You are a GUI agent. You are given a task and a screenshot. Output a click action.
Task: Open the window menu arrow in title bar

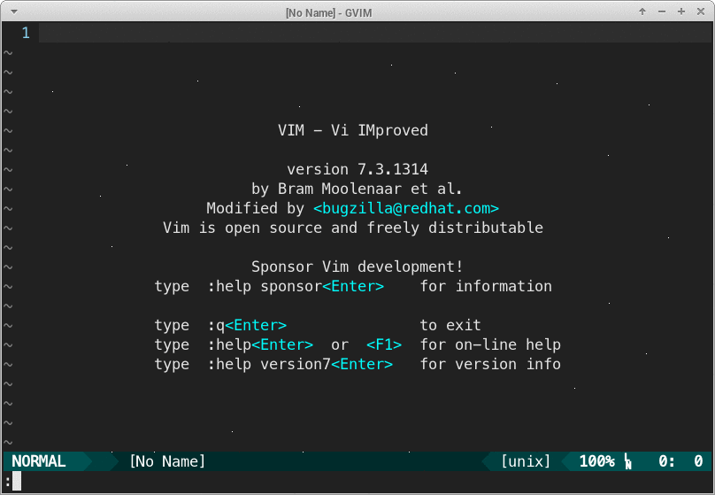click(13, 12)
